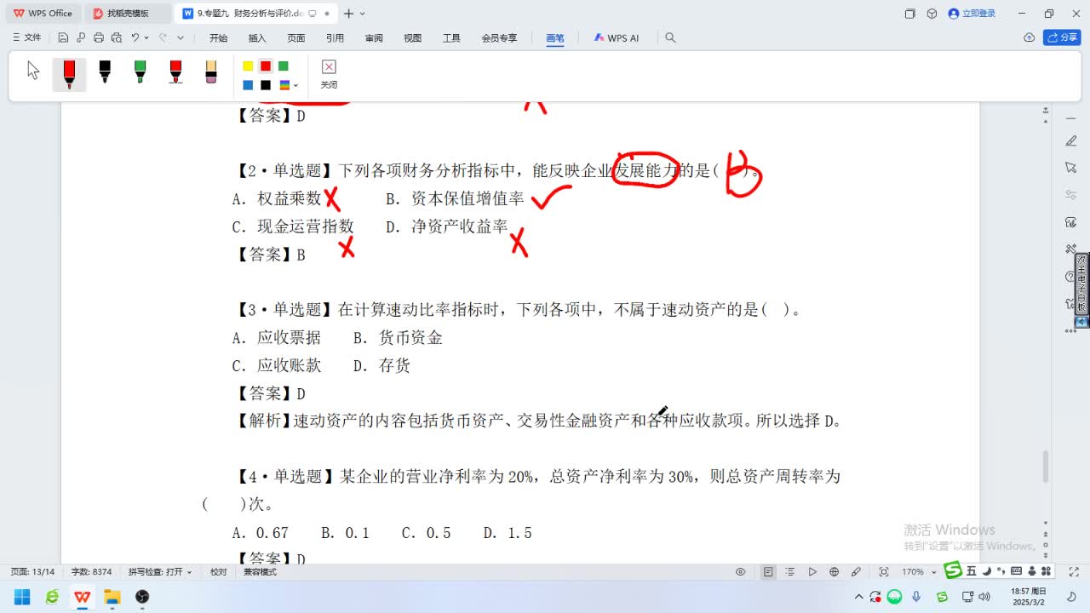Click the selection arrow icon in right sidebar
Screen dimensions: 1090x613
click(x=1071, y=168)
